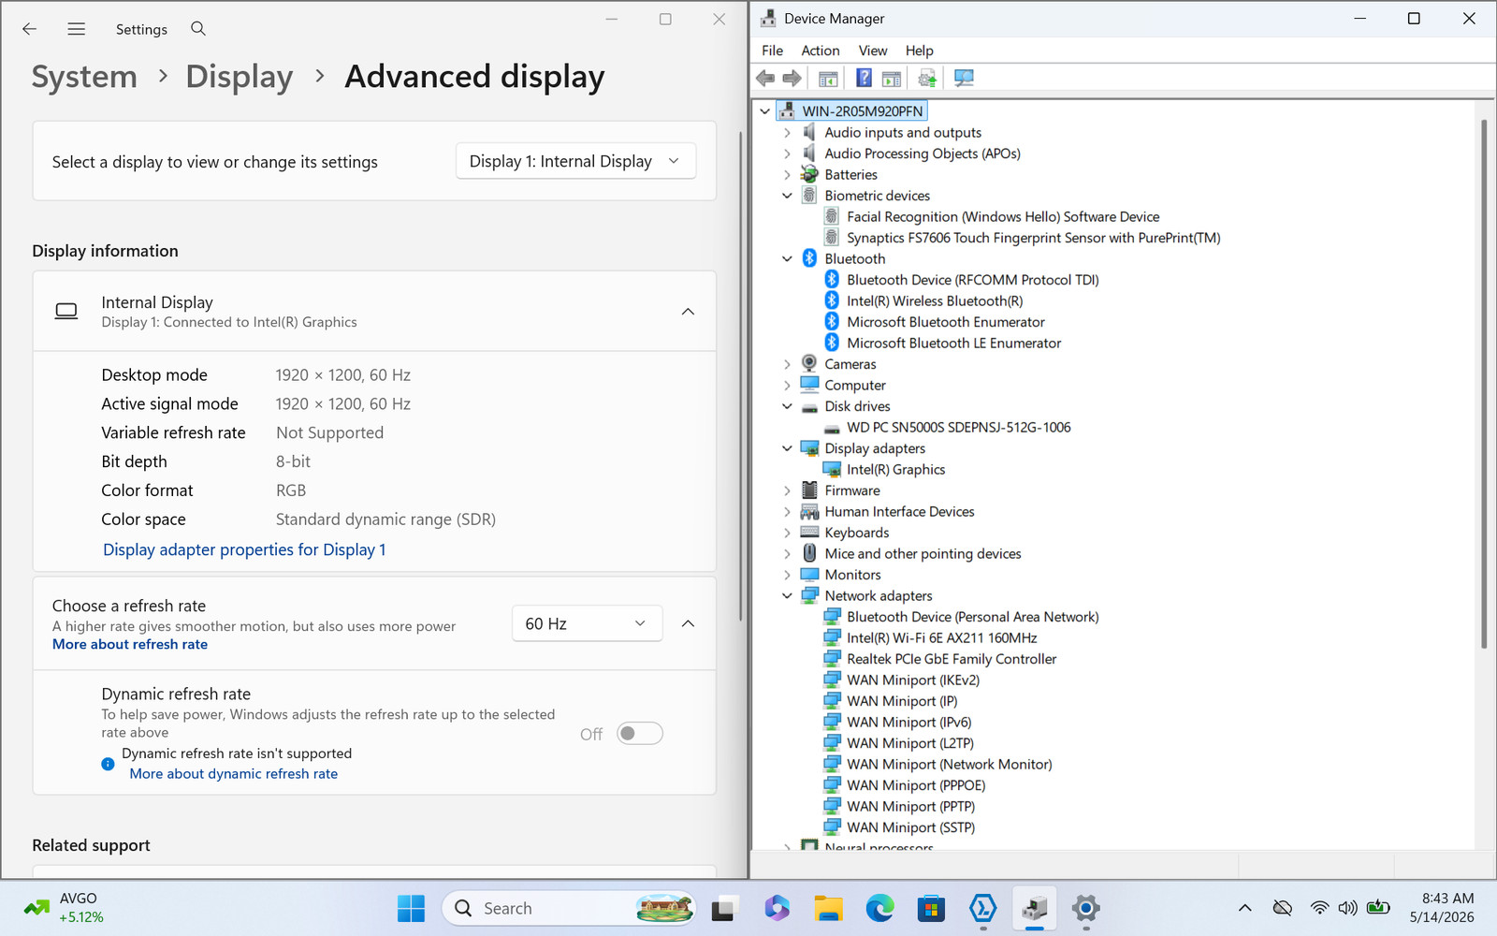This screenshot has width=1497, height=936.
Task: Click the Settings back arrow icon
Action: (29, 29)
